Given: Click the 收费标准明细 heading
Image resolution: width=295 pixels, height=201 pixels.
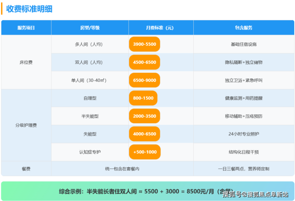Looking at the screenshot, I should coord(29,9).
